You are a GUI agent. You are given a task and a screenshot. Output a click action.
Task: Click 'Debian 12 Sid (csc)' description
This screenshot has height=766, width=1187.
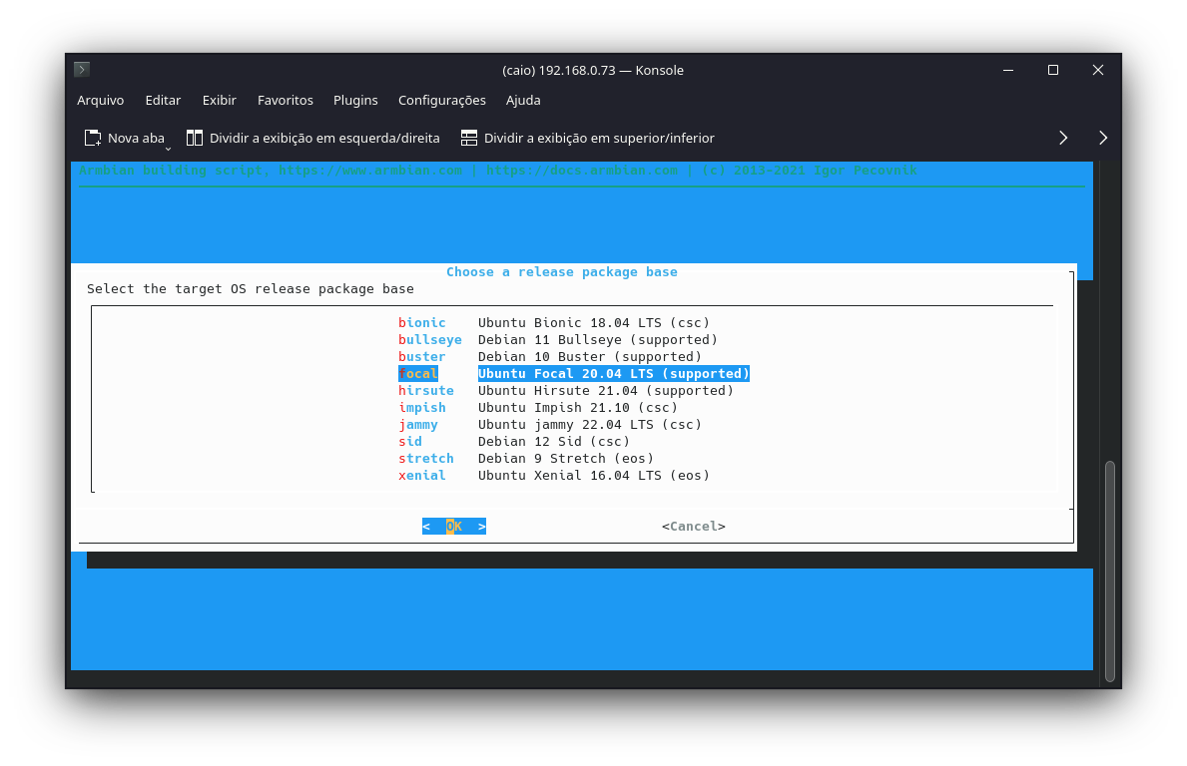coord(553,442)
